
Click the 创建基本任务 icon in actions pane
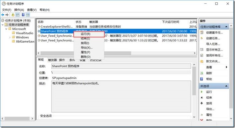pos(202,32)
